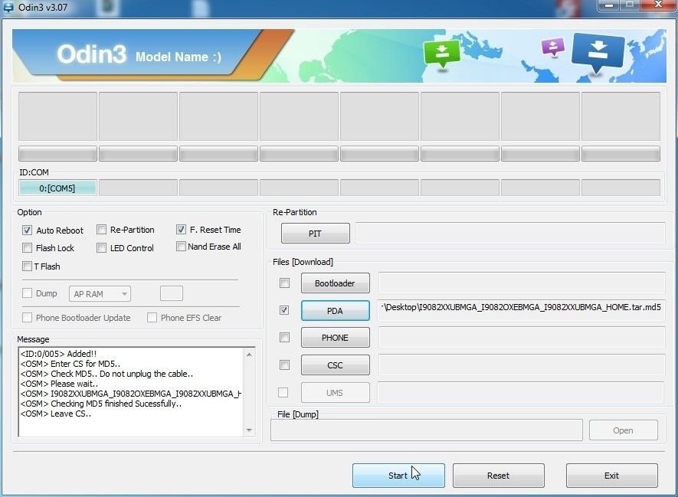This screenshot has height=497, width=678.
Task: Exit Odin3 with the Exit button
Action: point(611,476)
